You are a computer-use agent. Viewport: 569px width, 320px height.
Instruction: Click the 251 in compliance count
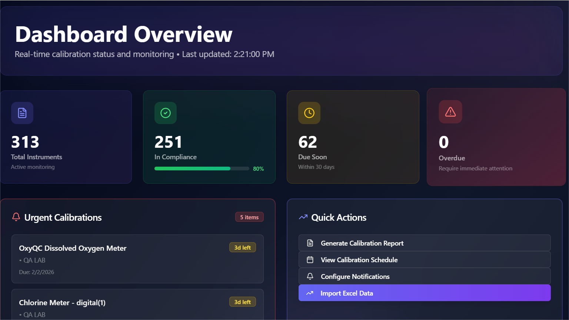click(169, 142)
